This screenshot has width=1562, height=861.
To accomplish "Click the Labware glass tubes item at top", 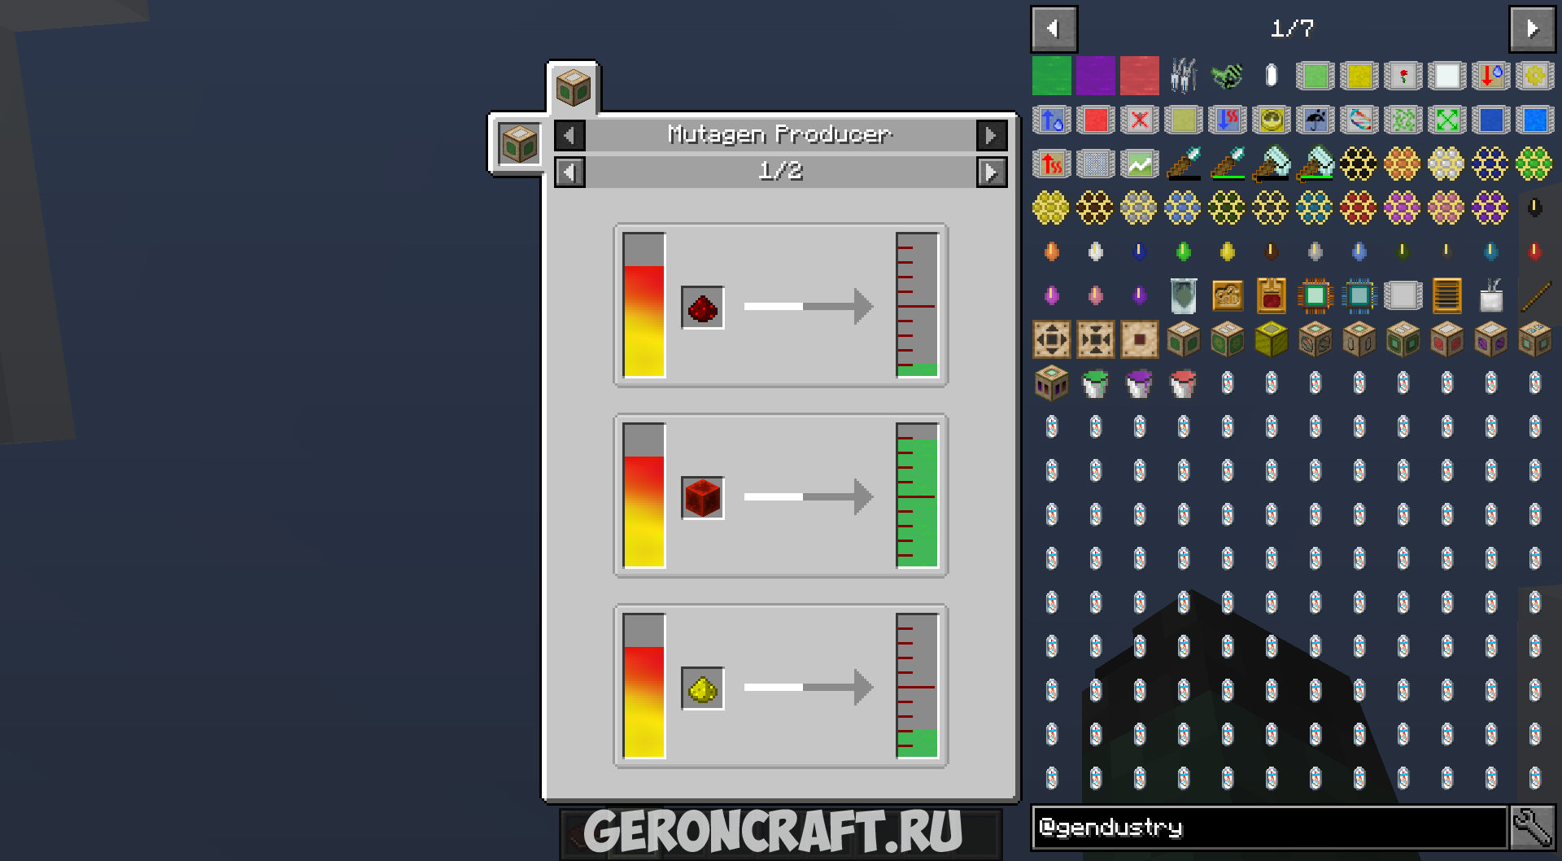I will point(1183,76).
